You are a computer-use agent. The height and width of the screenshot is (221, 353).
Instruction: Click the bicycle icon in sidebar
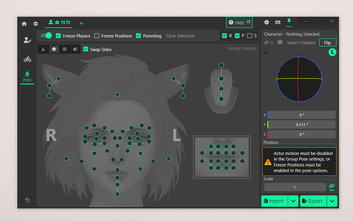27,59
